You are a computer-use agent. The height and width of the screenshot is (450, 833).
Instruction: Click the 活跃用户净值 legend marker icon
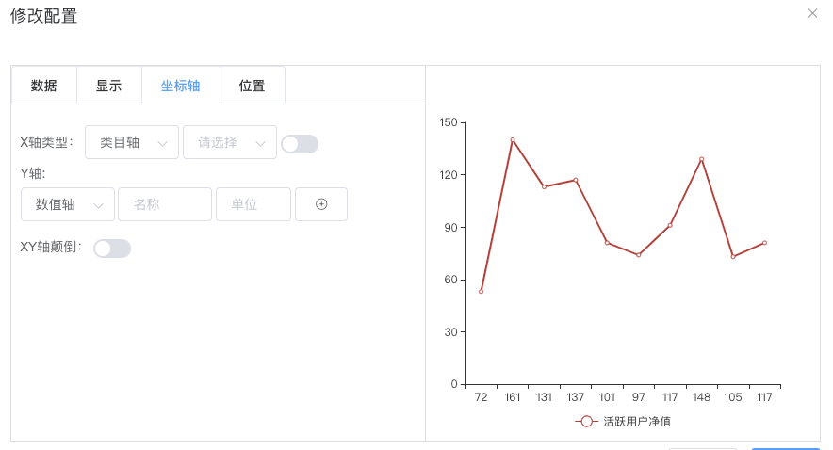pos(586,422)
